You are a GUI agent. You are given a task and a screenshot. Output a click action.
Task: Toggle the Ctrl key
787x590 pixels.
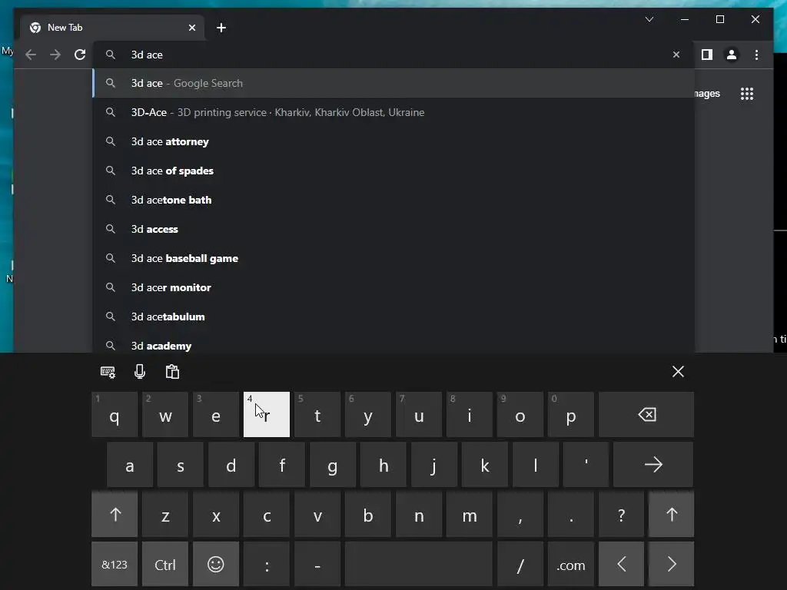tap(165, 565)
